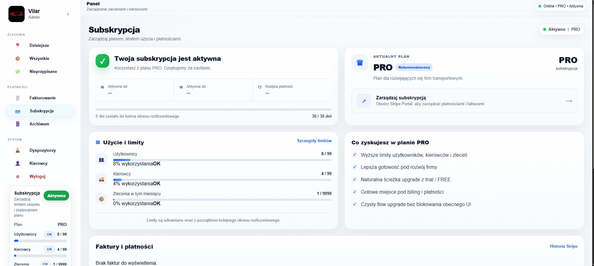Click the box icon beside Wszystkie
The image size is (594, 266).
point(18,59)
